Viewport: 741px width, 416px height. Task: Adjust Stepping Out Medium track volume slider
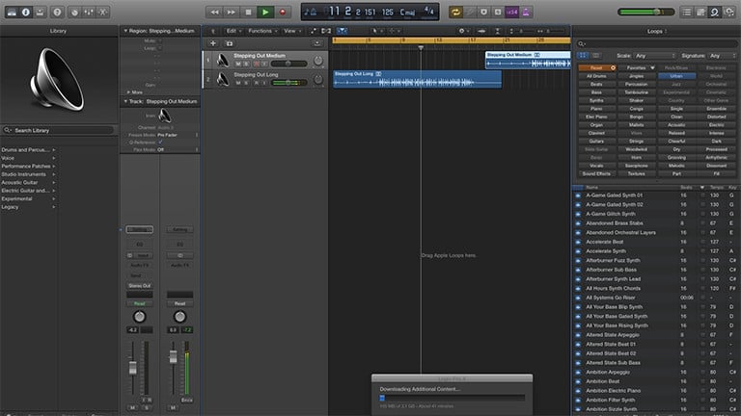[x=288, y=64]
